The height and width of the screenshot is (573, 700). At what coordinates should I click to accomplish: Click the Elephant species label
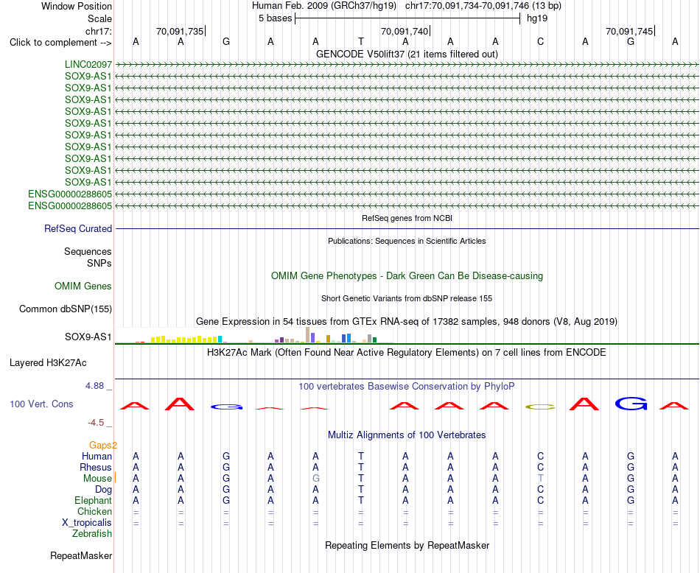[94, 500]
